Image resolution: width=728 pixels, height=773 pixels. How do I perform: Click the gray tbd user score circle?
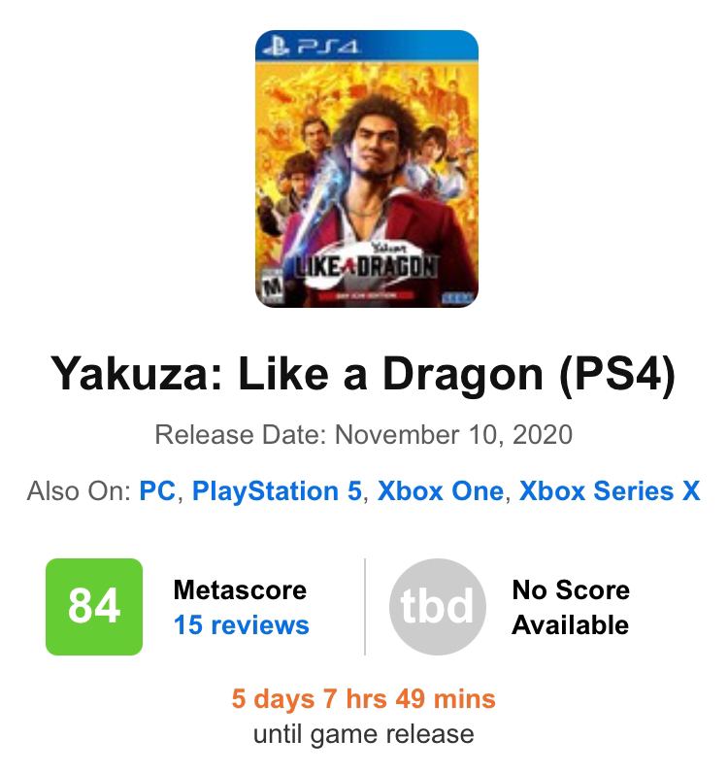437,607
